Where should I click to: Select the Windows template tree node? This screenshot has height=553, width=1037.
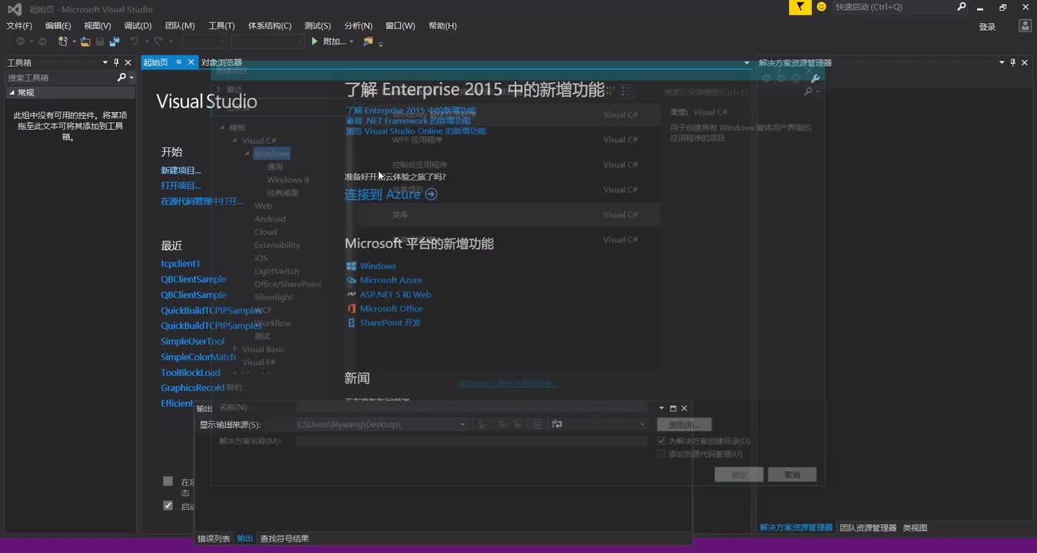click(272, 154)
